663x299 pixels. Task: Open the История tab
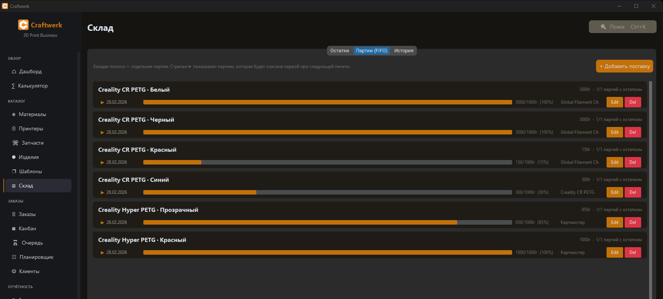click(404, 51)
